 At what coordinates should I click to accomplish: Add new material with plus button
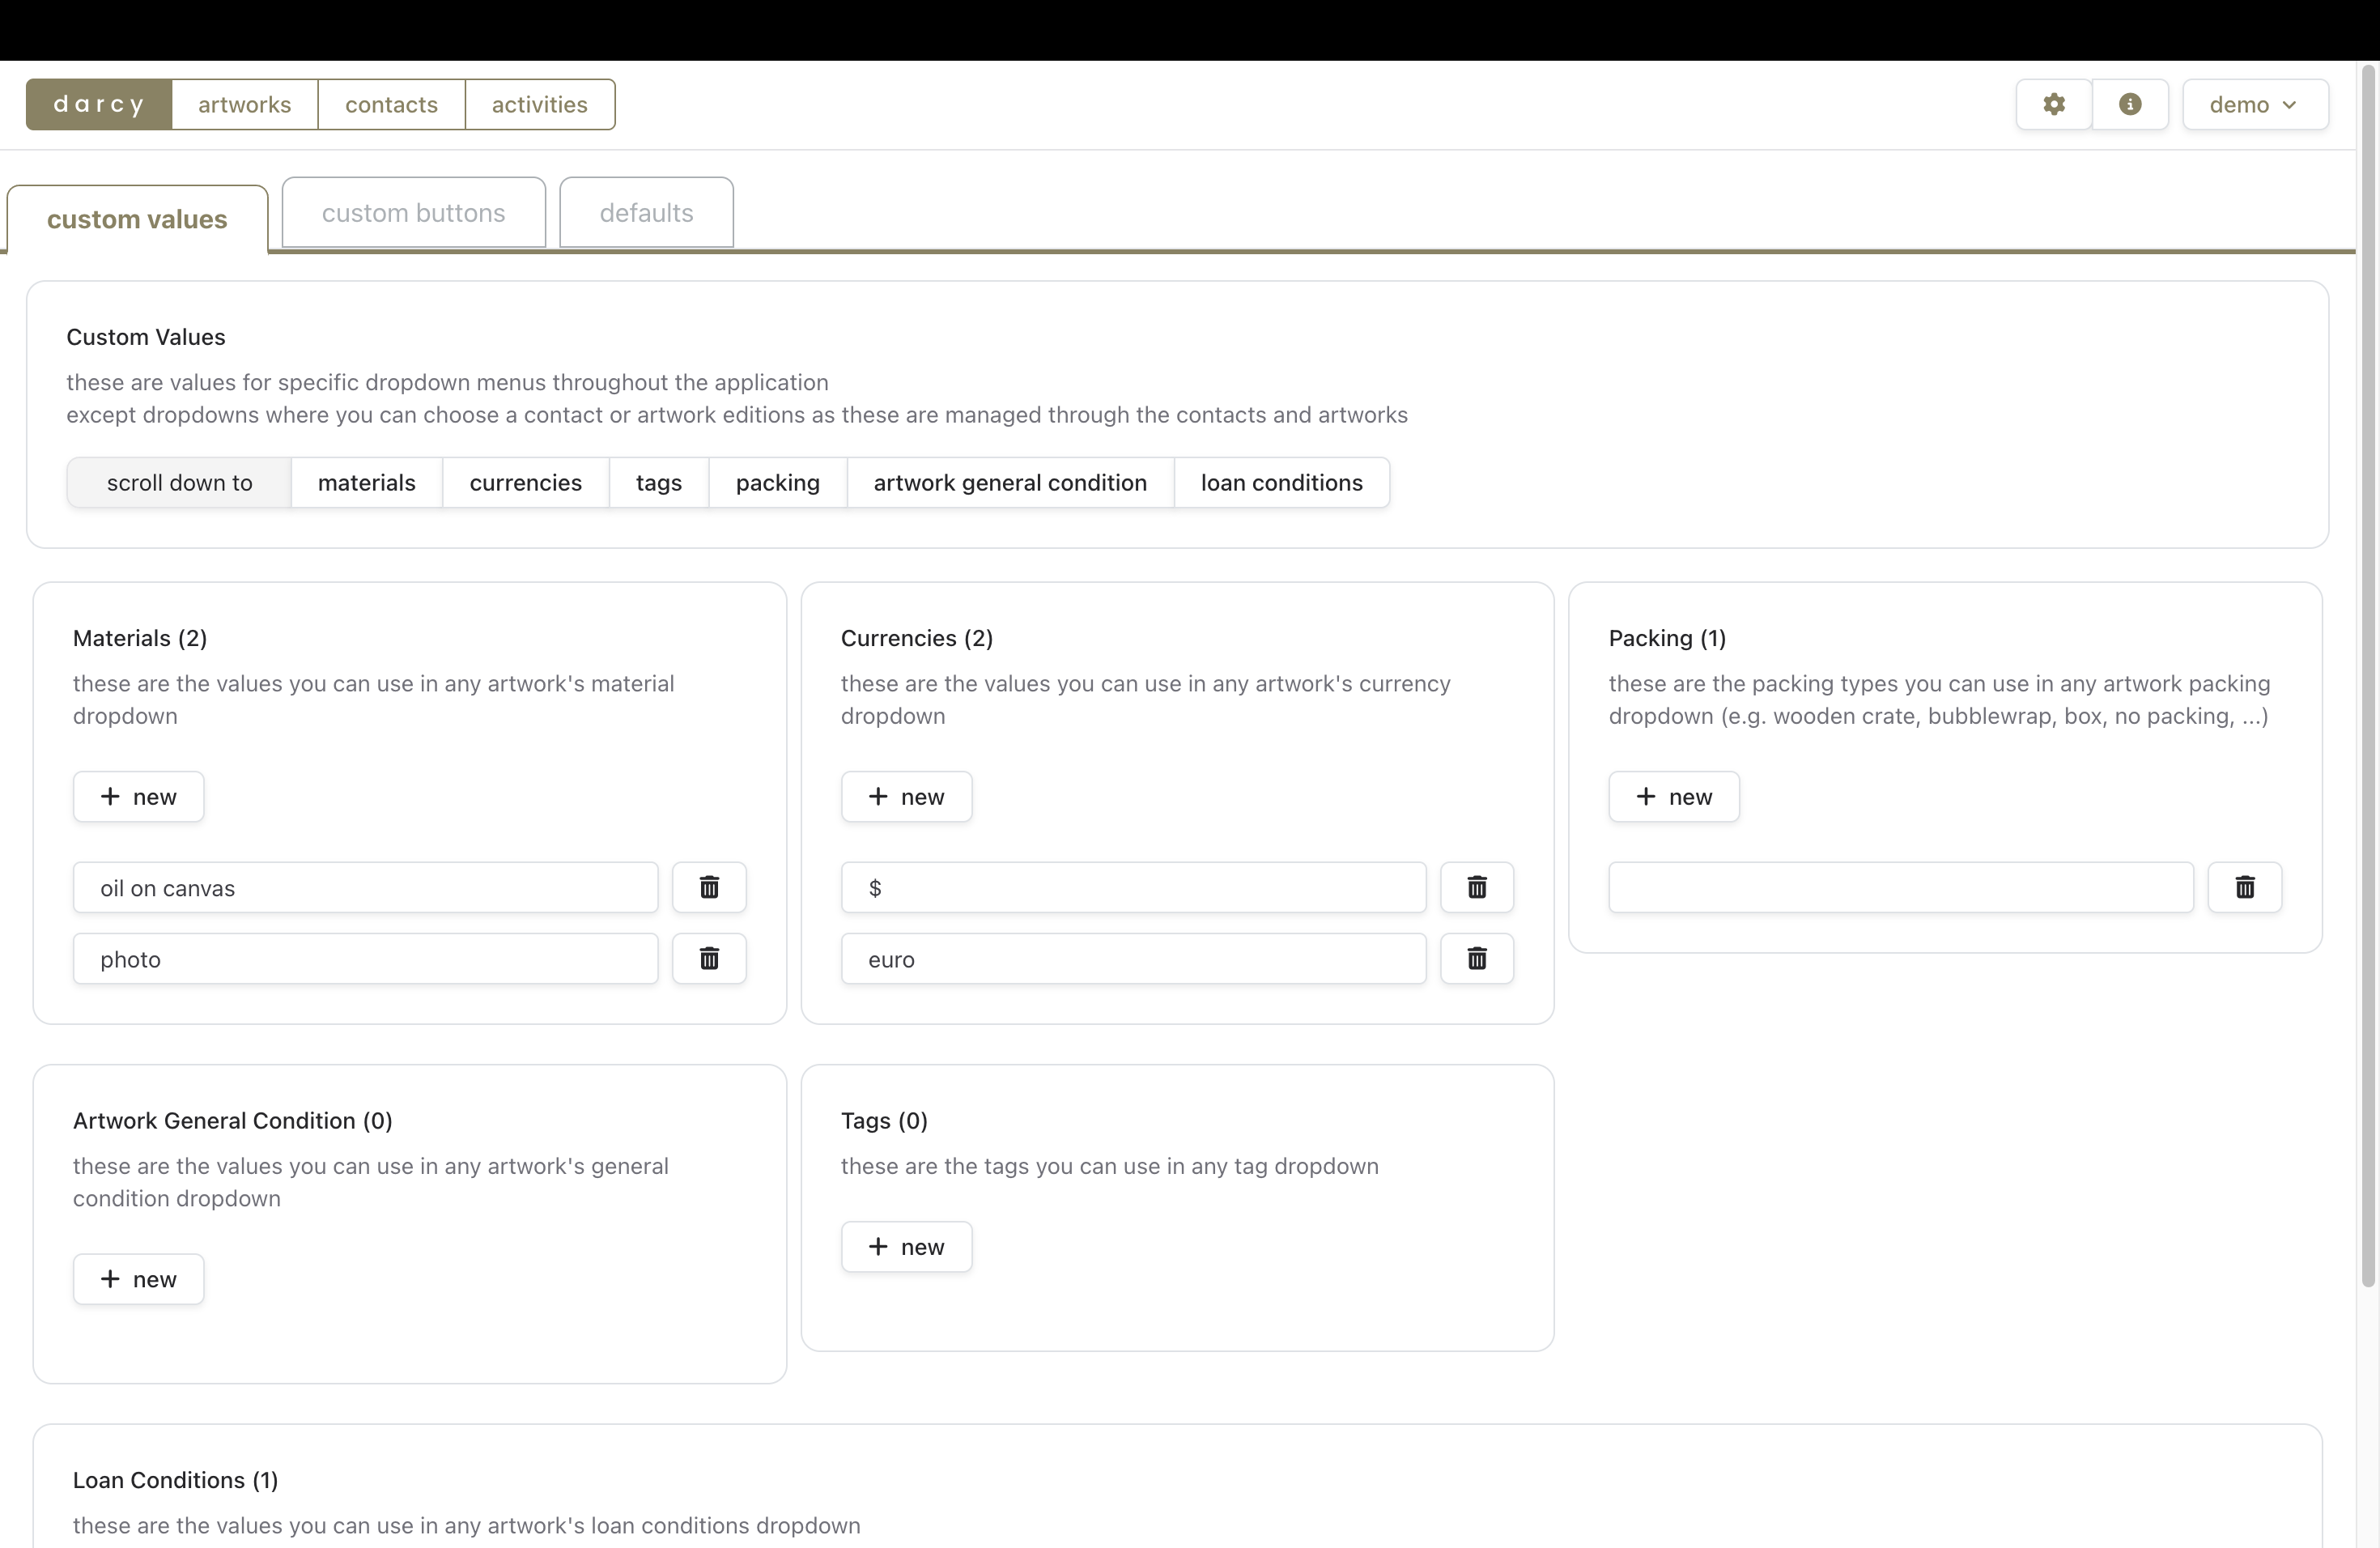click(x=138, y=797)
